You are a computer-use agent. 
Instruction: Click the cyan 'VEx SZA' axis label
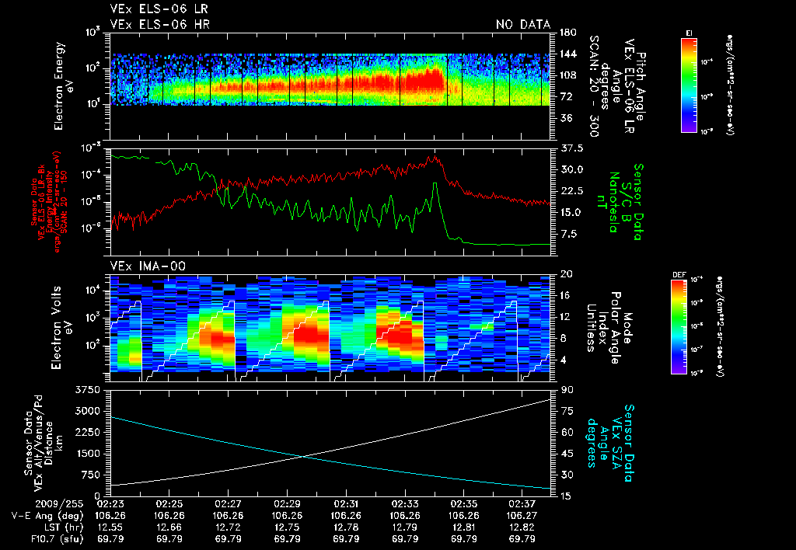(616, 443)
